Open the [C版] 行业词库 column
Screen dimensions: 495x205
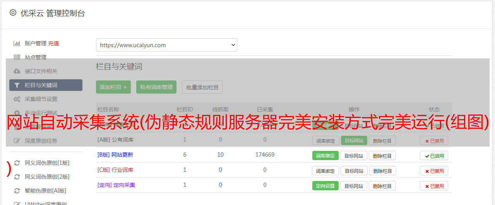click(115, 170)
